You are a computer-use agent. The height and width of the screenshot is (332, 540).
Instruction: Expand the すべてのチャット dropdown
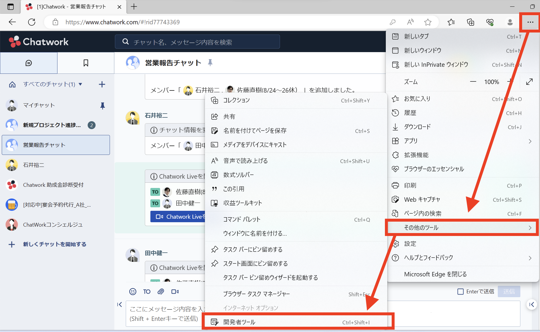80,84
